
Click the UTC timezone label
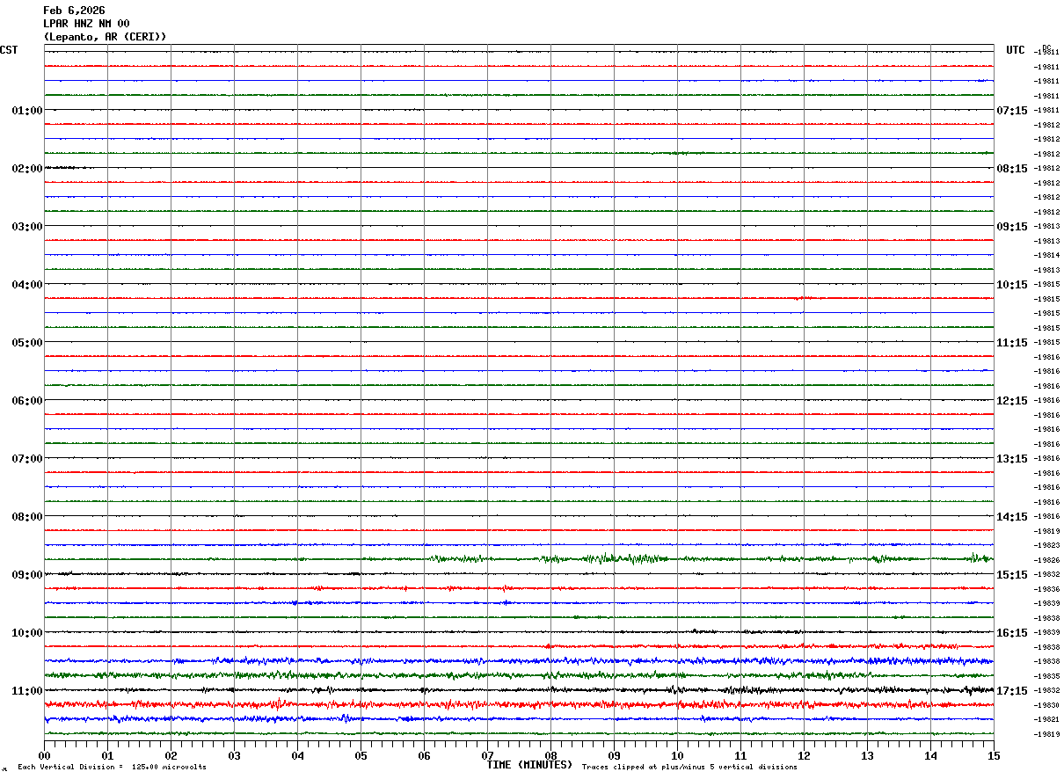(x=1015, y=50)
